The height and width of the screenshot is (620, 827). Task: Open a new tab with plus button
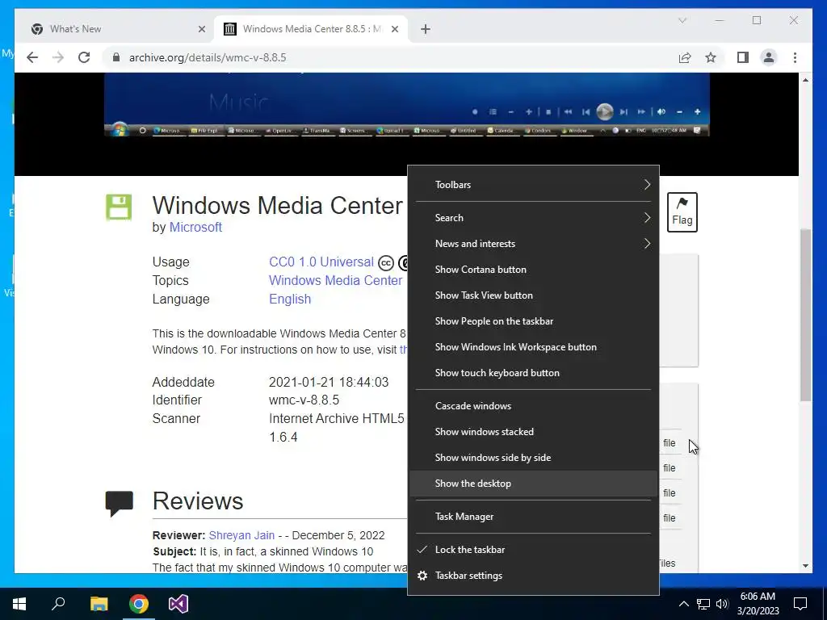coord(426,29)
